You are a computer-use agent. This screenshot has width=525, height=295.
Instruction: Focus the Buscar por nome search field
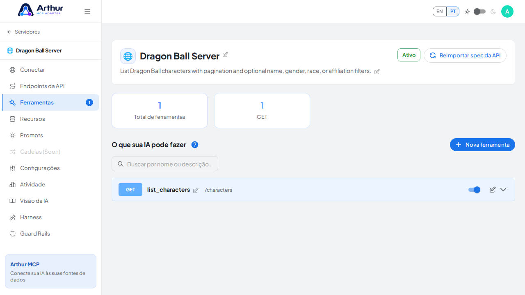pos(165,164)
